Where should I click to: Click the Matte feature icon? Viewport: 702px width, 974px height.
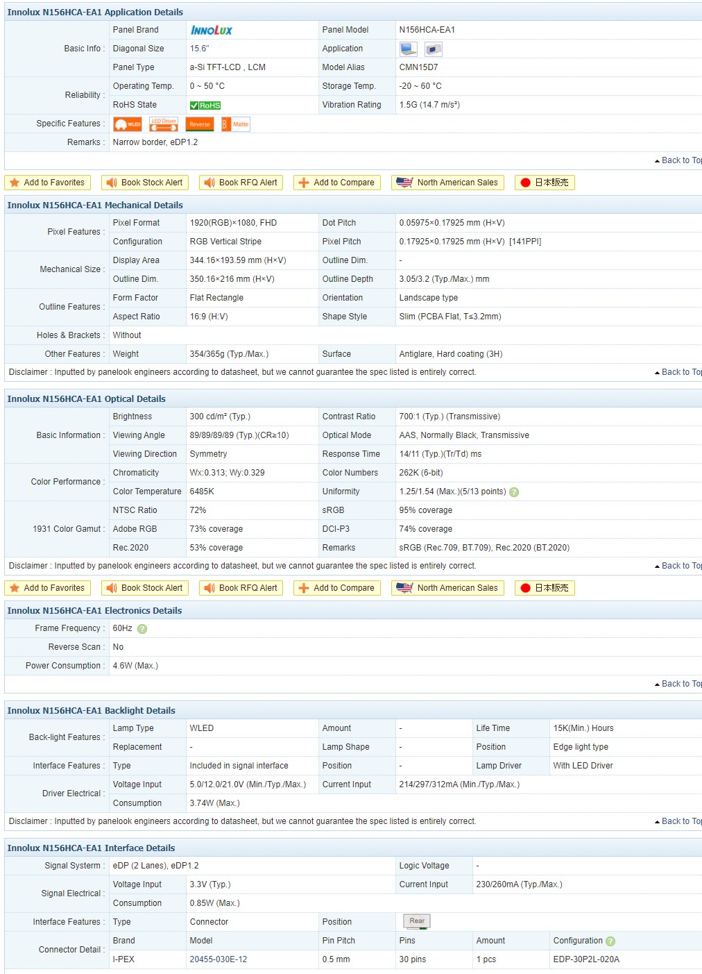tap(236, 124)
